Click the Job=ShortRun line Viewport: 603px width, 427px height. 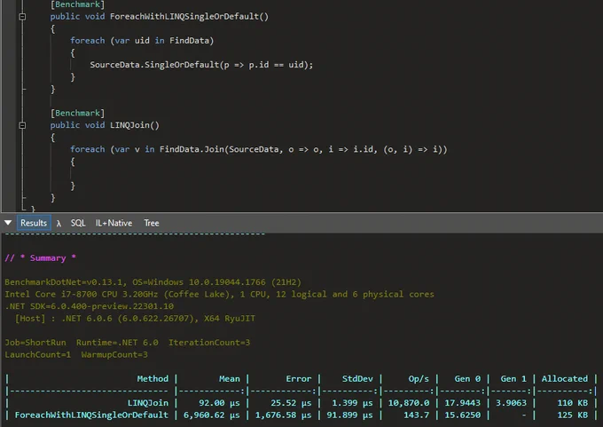tap(128, 343)
